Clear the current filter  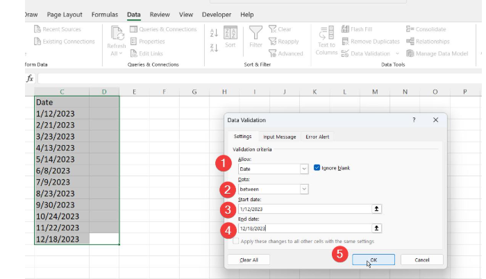280,29
